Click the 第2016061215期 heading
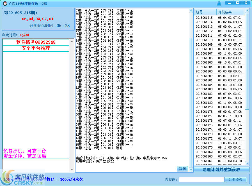 click(x=20, y=13)
